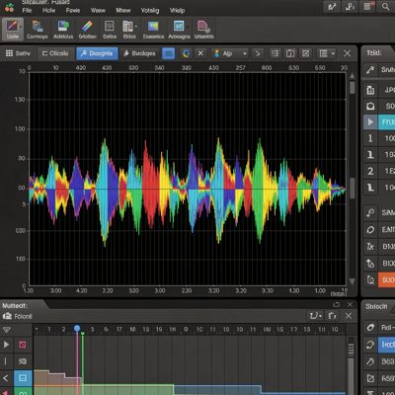The image size is (395, 395).
Task: Click the small X button after the refresh icon
Action: coord(200,53)
